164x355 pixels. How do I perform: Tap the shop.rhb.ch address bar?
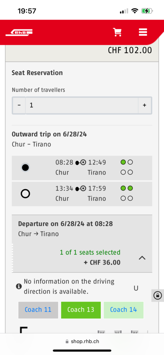82,341
